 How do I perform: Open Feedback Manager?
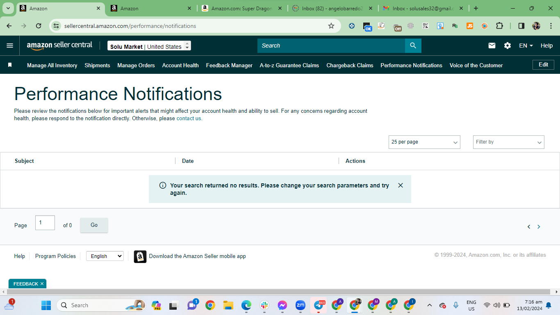pyautogui.click(x=229, y=65)
